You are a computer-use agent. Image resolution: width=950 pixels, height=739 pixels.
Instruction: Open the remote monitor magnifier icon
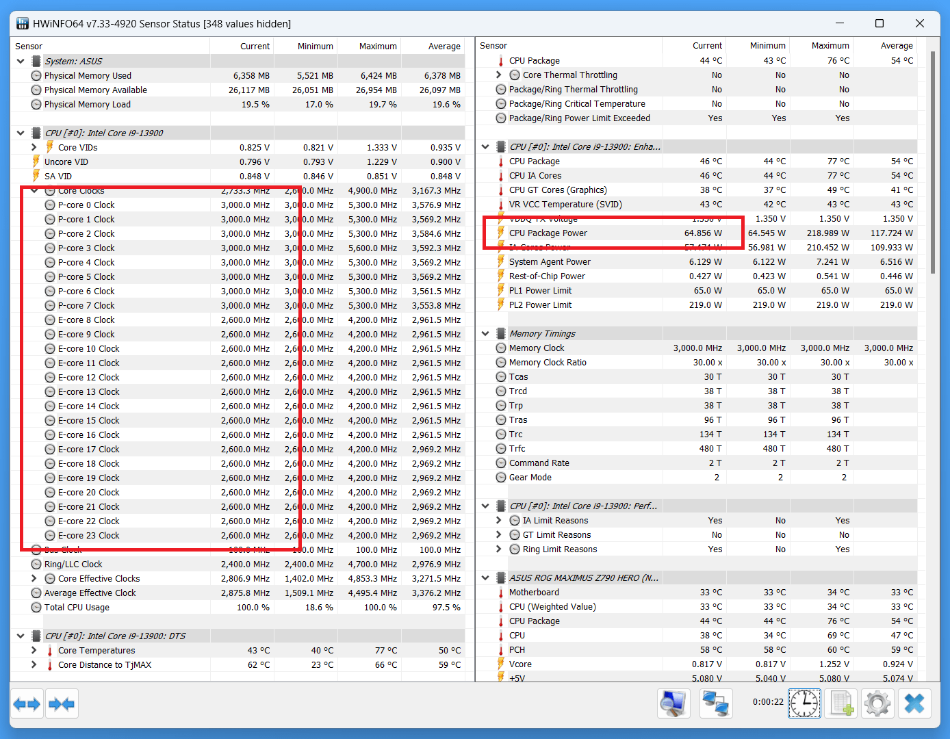click(673, 703)
